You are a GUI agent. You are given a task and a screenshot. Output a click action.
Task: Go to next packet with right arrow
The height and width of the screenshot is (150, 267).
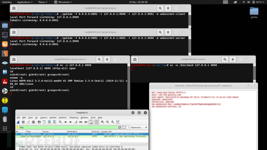pyautogui.click(x=70, y=122)
